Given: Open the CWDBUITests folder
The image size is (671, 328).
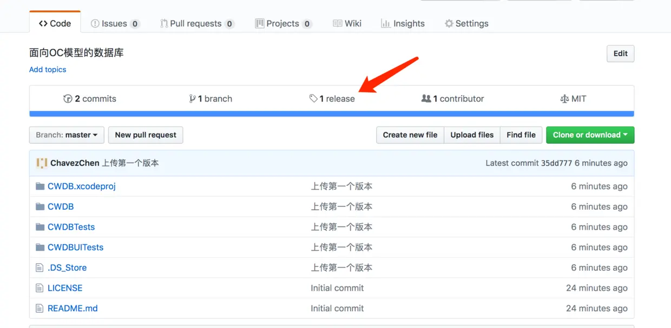Looking at the screenshot, I should click(75, 247).
